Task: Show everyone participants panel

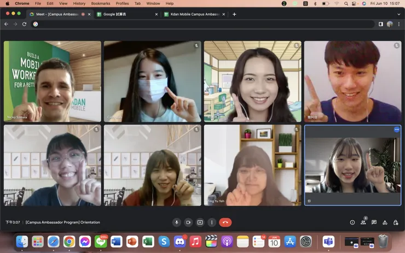Action: click(363, 222)
